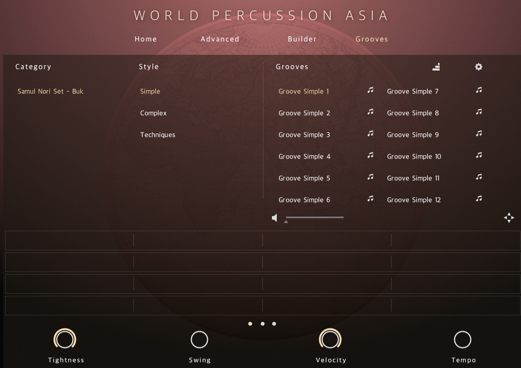Image resolution: width=521 pixels, height=368 pixels.
Task: Click the note icon beside Groove Simple 12
Action: click(479, 199)
